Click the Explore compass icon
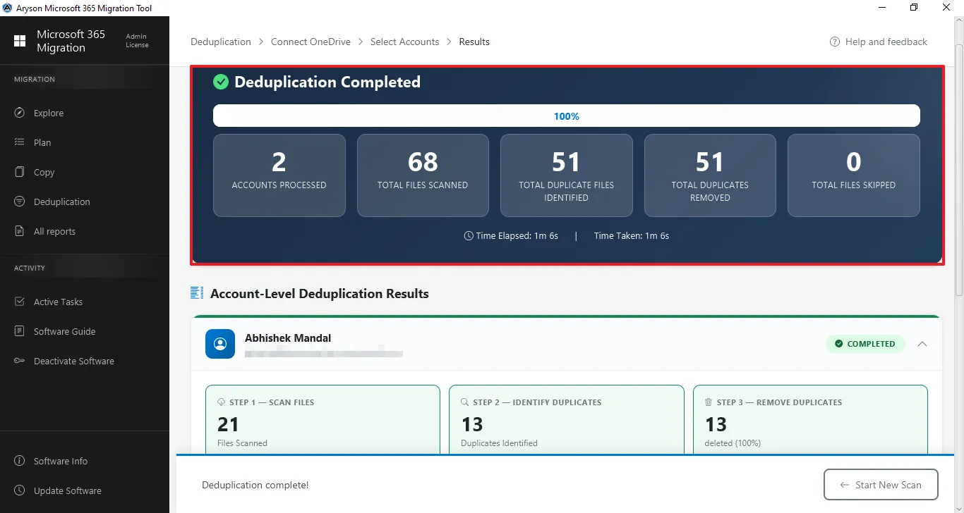This screenshot has height=513, width=964. click(20, 113)
